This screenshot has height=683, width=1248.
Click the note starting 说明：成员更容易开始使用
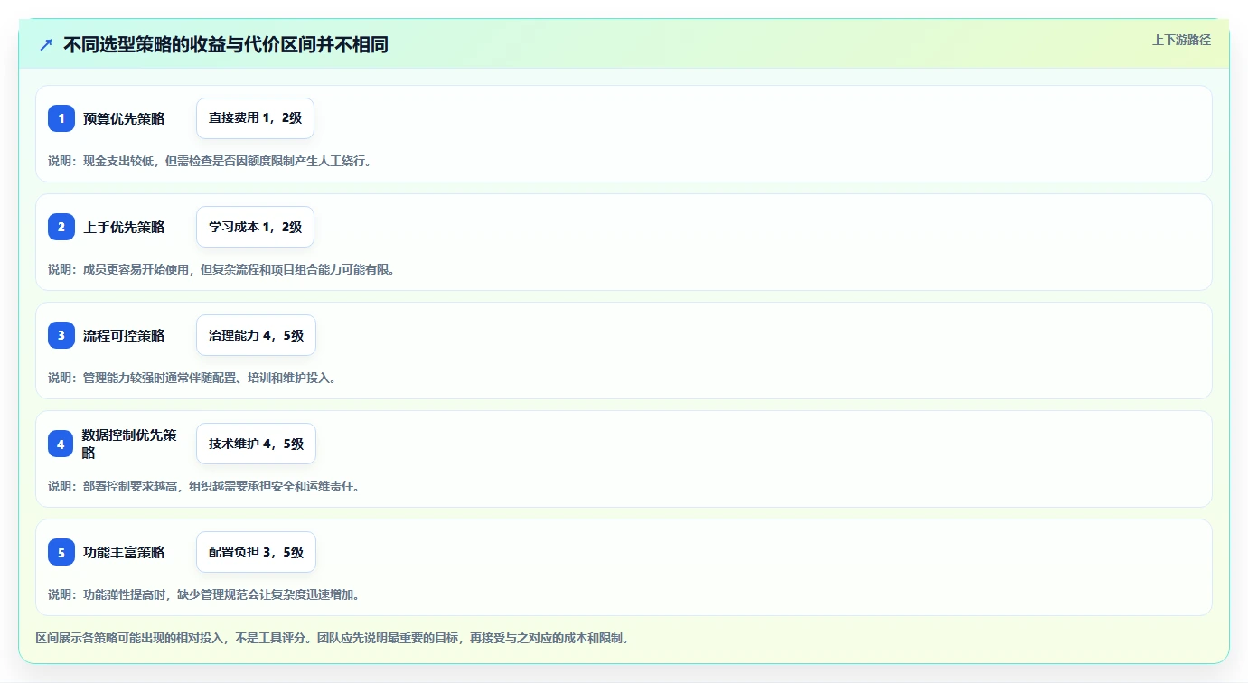coord(221,269)
